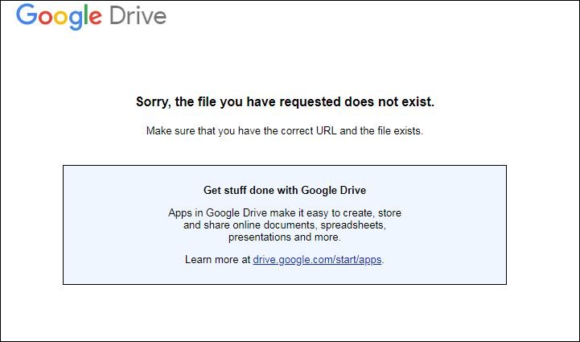Click 'and share online documents, spreadsheets,' line
This screenshot has width=580, height=342.
[285, 225]
